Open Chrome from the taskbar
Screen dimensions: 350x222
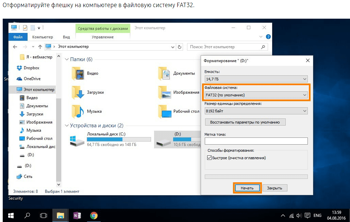(x=94, y=215)
